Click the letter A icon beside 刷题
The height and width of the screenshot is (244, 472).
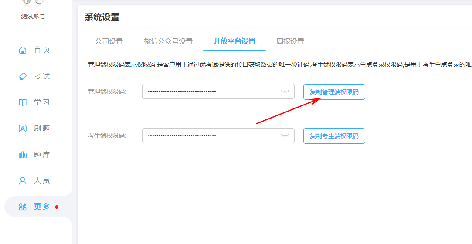pos(23,129)
